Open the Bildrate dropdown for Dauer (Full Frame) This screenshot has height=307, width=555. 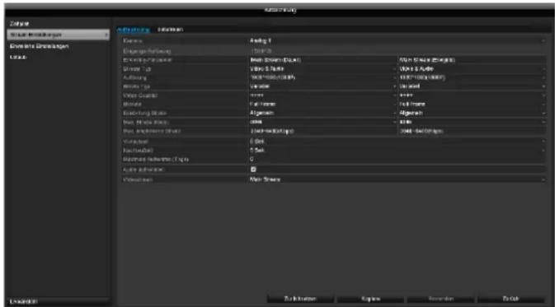click(x=322, y=105)
